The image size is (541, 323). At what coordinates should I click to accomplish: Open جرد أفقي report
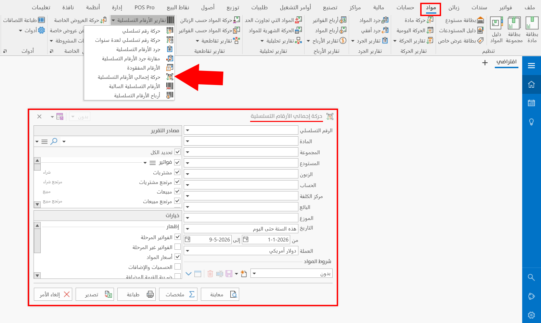pyautogui.click(x=375, y=30)
